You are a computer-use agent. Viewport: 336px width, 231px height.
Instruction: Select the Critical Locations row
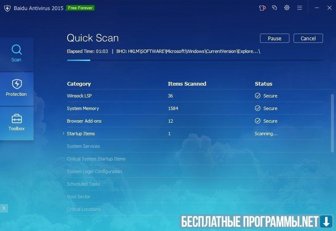(x=195, y=209)
